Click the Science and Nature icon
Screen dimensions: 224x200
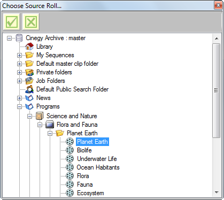click(x=40, y=116)
